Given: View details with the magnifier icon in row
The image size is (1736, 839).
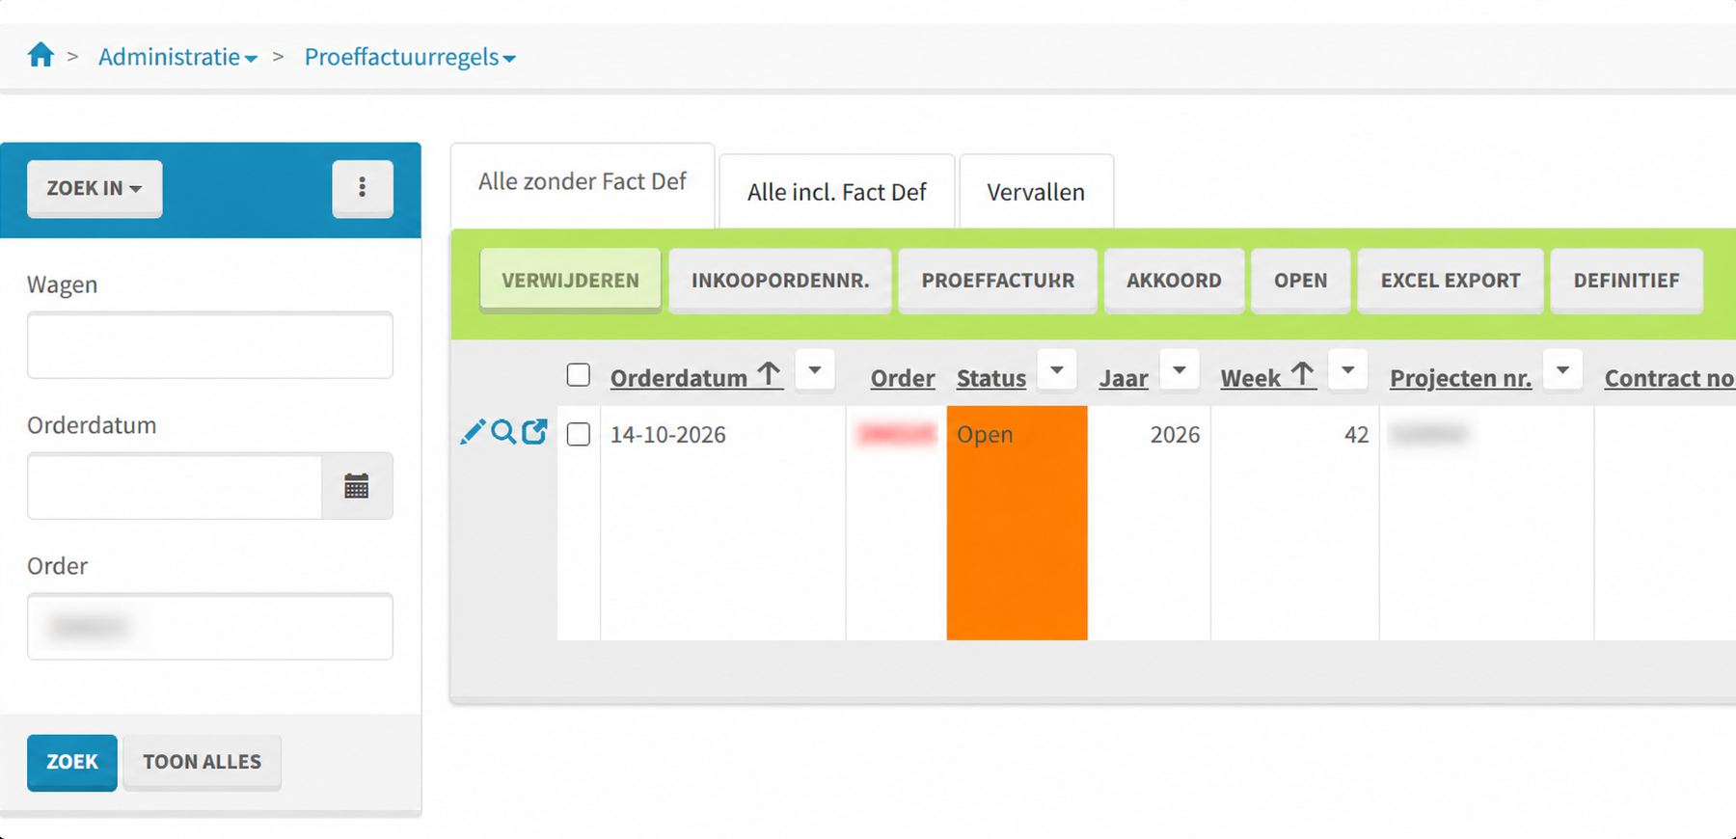Looking at the screenshot, I should 503,432.
